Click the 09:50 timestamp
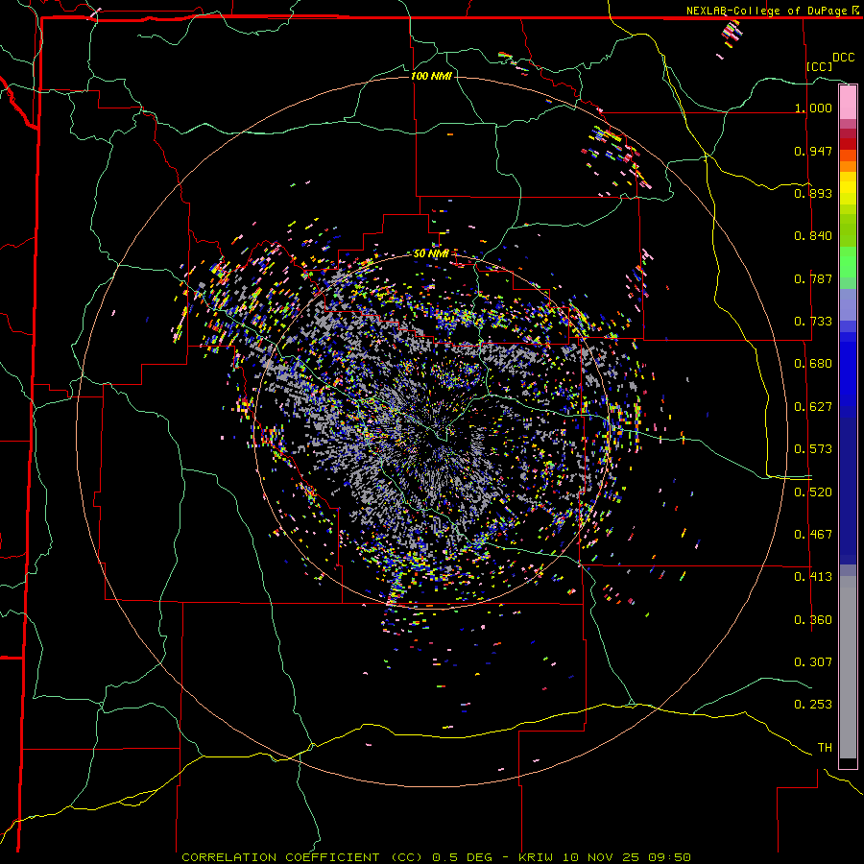The image size is (864, 864). point(669,857)
